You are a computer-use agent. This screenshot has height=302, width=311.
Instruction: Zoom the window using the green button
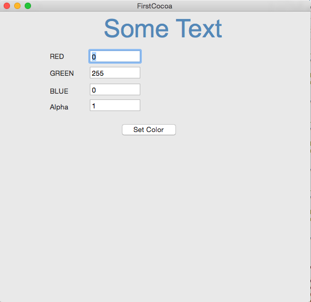pos(28,6)
